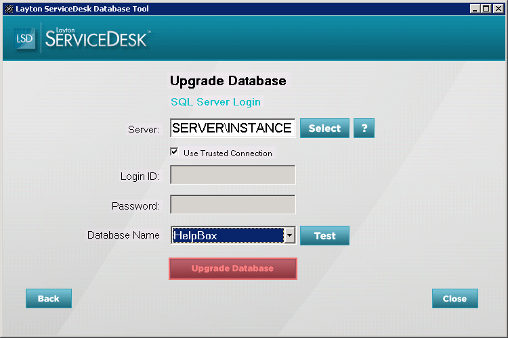Click the red Upgrade Database button
Screen dimensions: 508x338
click(x=232, y=268)
